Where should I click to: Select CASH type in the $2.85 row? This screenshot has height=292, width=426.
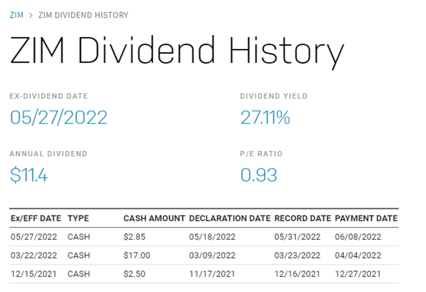coord(79,237)
